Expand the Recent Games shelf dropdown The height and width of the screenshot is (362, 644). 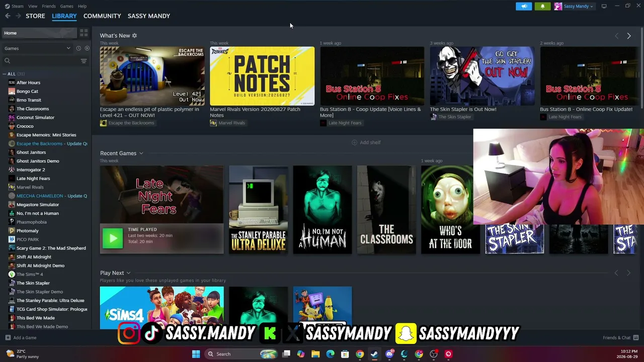pyautogui.click(x=141, y=153)
